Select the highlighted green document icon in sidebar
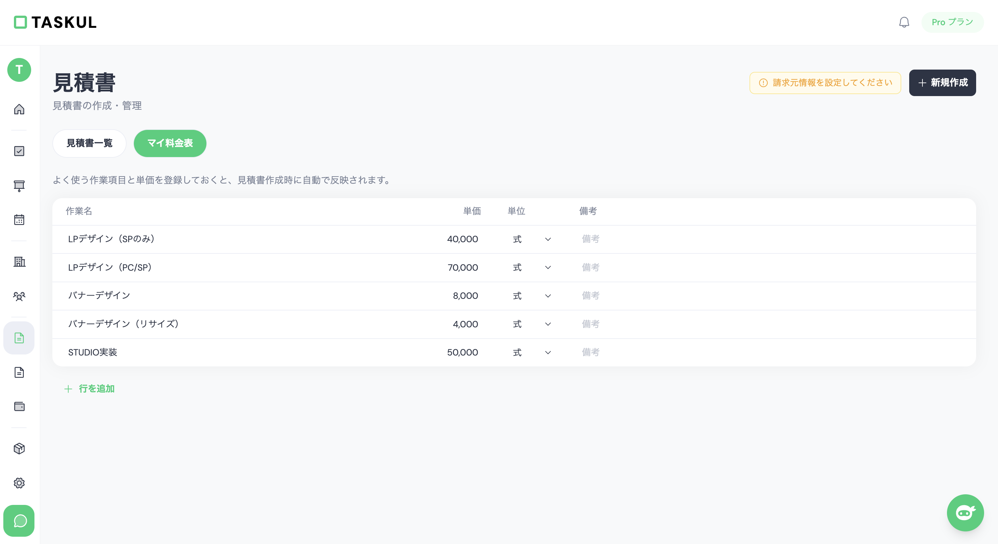998x544 pixels. (x=19, y=338)
